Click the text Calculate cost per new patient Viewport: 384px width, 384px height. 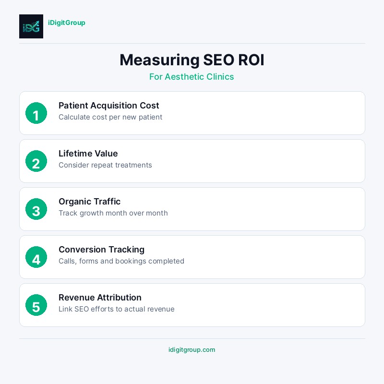[110, 117]
